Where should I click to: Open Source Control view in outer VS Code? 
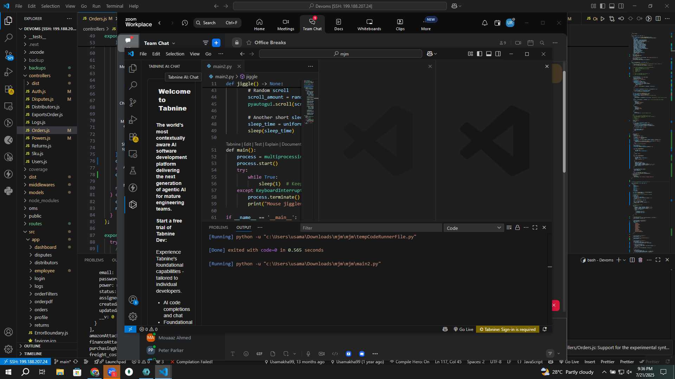tap(8, 55)
